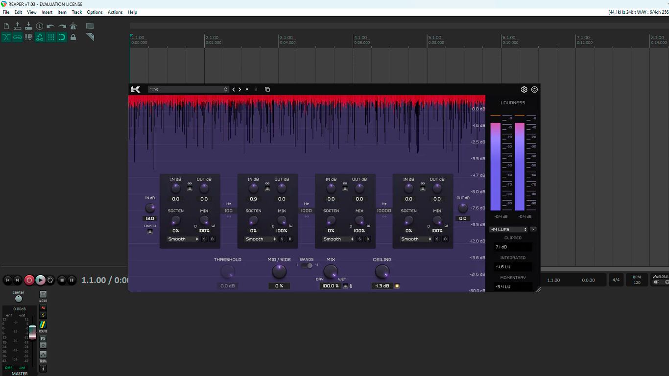Screen dimensions: 669x376
Task: Open band 1 Smooth clip-type dropdown
Action: tap(183, 239)
